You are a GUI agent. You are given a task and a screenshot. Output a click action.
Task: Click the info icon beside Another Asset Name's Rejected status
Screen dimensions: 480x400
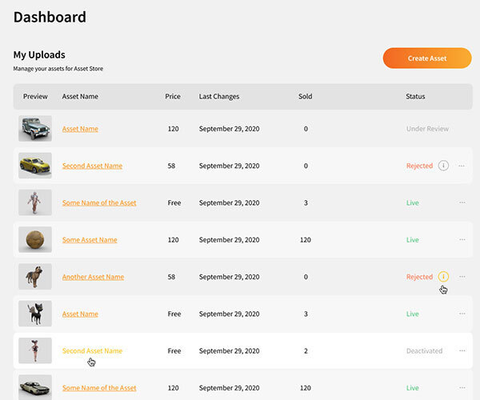tap(443, 277)
